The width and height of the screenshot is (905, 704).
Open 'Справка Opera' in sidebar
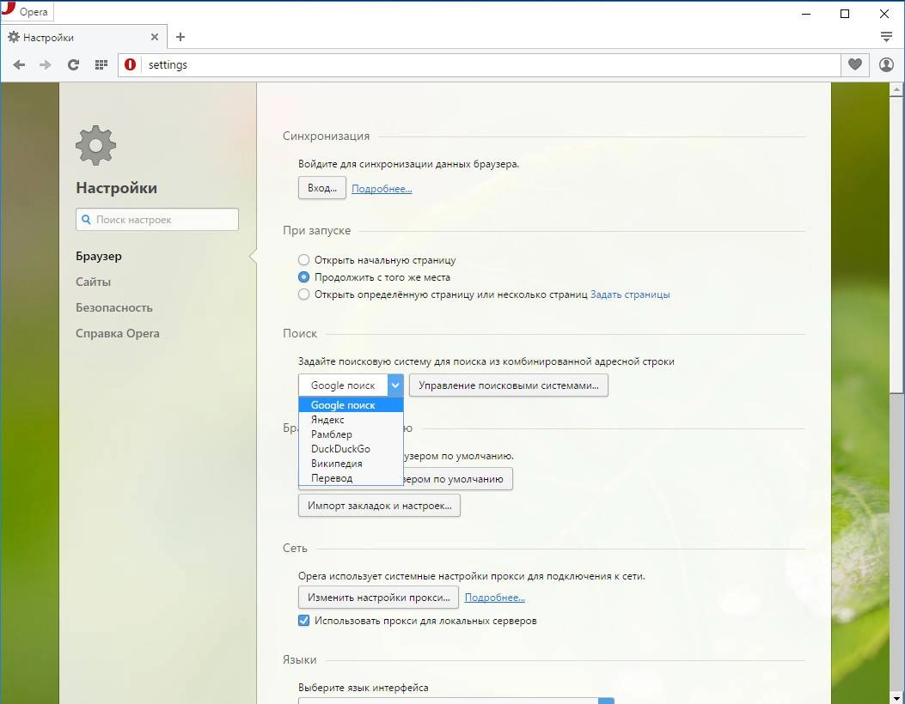118,334
